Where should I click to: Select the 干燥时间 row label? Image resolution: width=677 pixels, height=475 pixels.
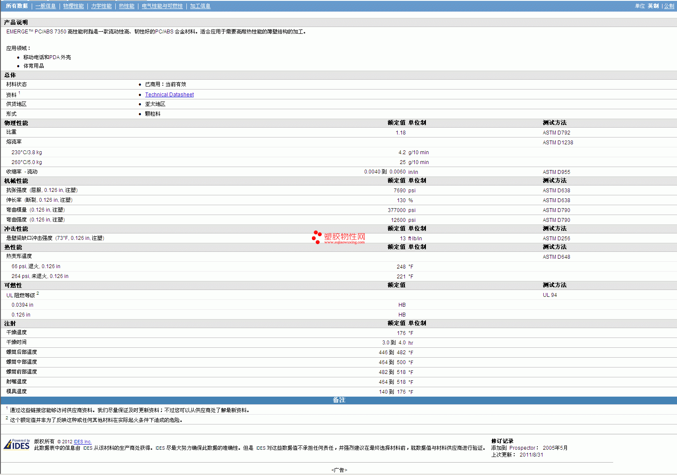16,342
